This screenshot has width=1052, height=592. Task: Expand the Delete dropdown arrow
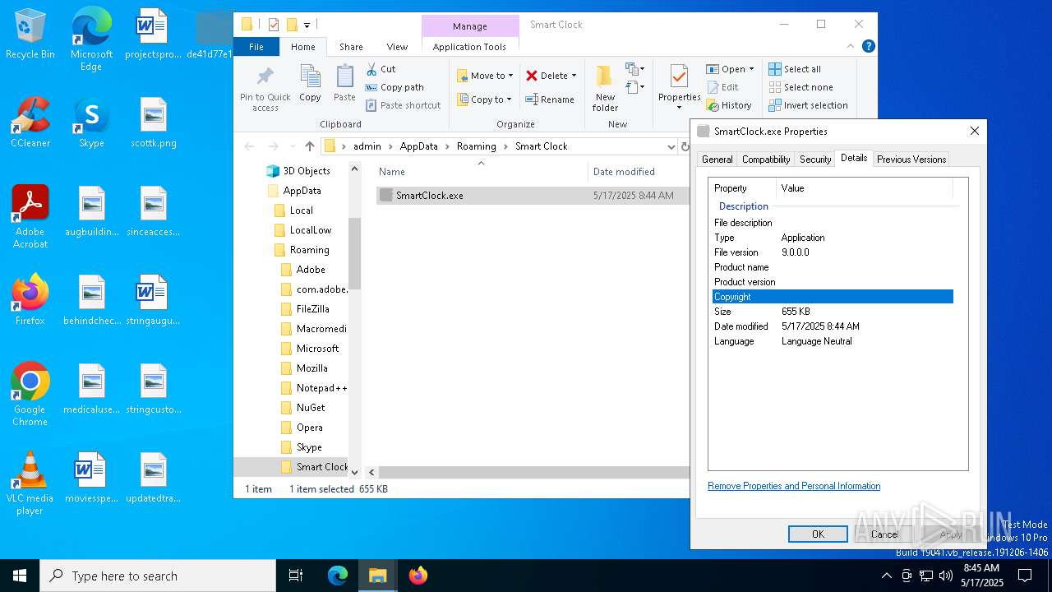click(574, 76)
